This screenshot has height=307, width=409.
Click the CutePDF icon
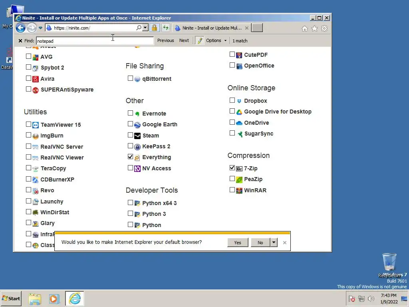[x=239, y=55]
